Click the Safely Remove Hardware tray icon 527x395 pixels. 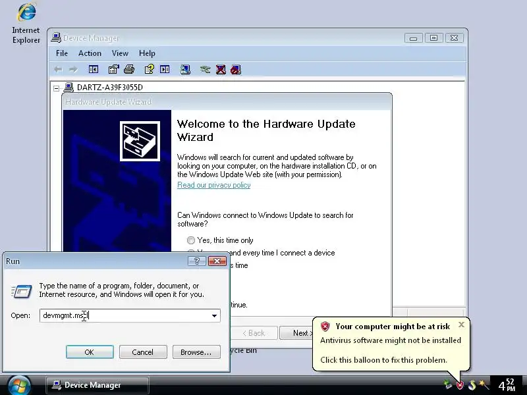tap(447, 384)
